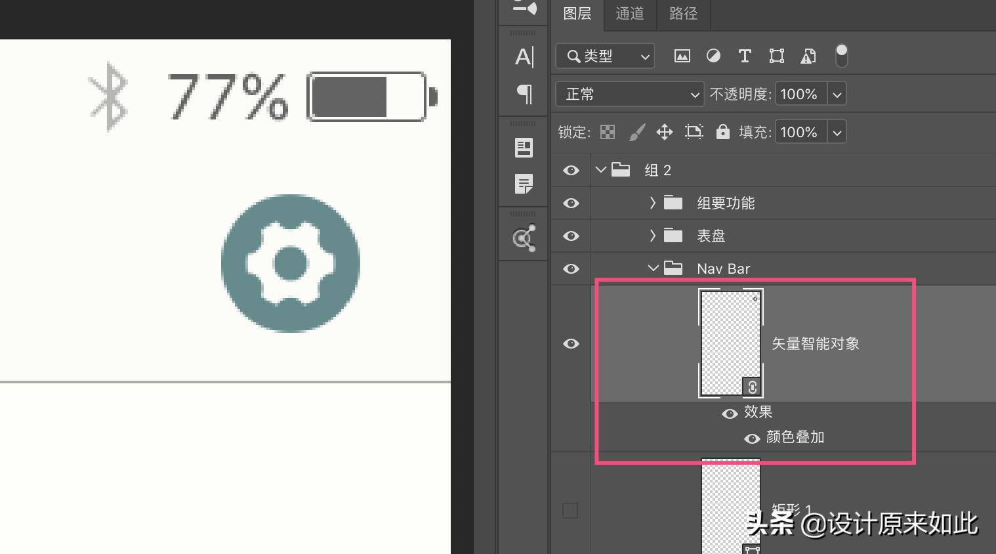Viewport: 996px width, 554px height.
Task: Hide the Nav Bar group
Action: coord(571,269)
